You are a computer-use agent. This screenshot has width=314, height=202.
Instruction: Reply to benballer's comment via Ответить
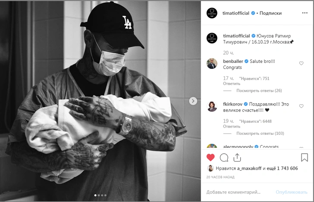(232, 84)
